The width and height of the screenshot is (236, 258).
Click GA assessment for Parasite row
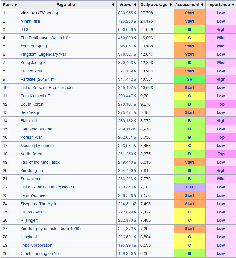(189, 79)
